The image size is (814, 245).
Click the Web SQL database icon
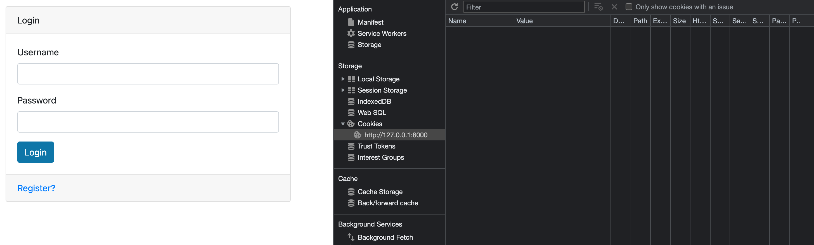click(351, 112)
